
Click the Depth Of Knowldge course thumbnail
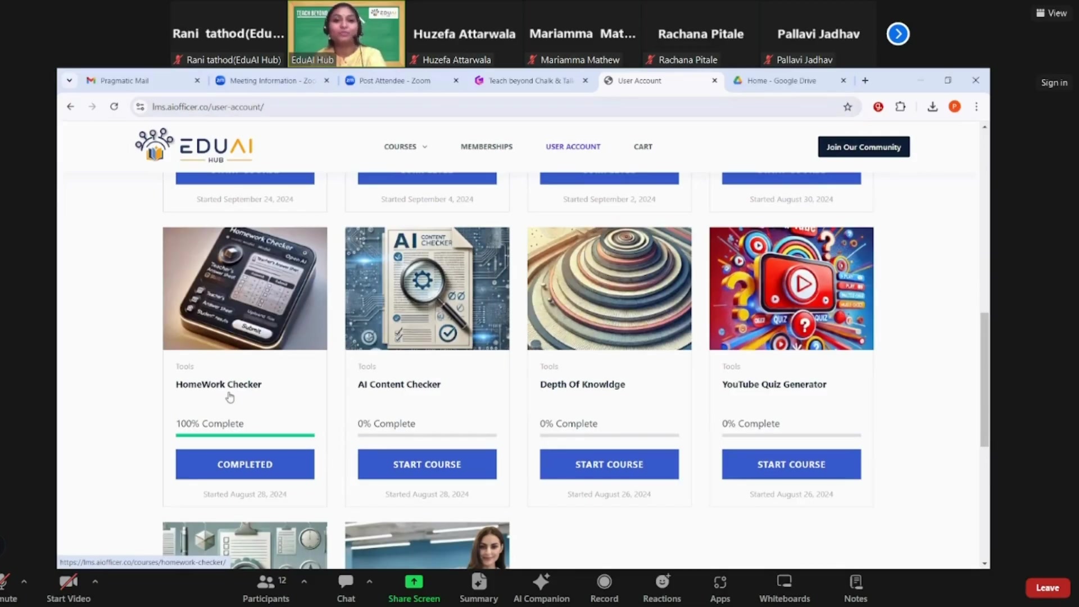pos(609,288)
